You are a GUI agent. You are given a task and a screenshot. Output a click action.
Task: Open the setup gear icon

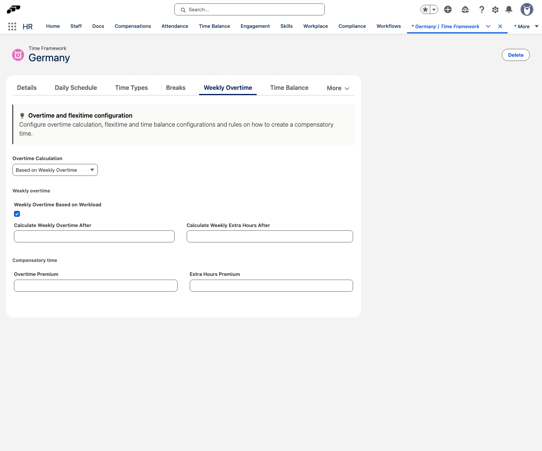[x=495, y=9]
